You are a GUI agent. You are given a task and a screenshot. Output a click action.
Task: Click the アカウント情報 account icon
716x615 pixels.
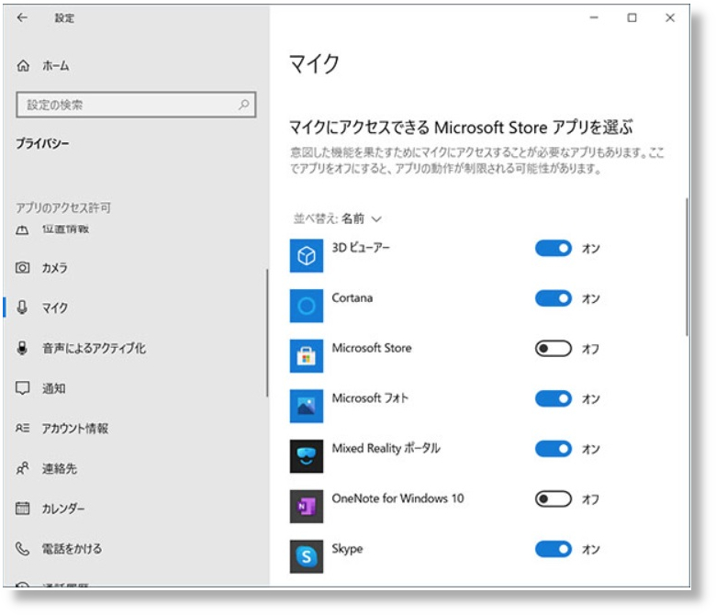tap(22, 429)
